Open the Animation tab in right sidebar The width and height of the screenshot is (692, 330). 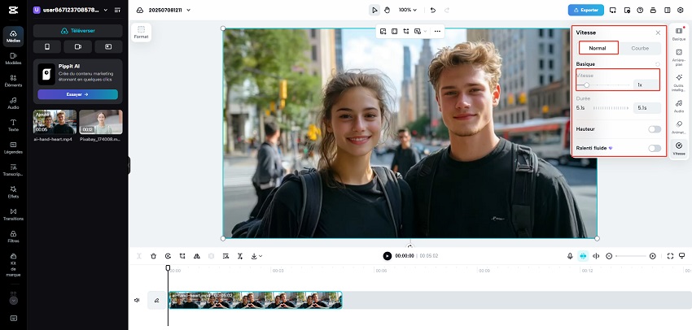coord(679,128)
